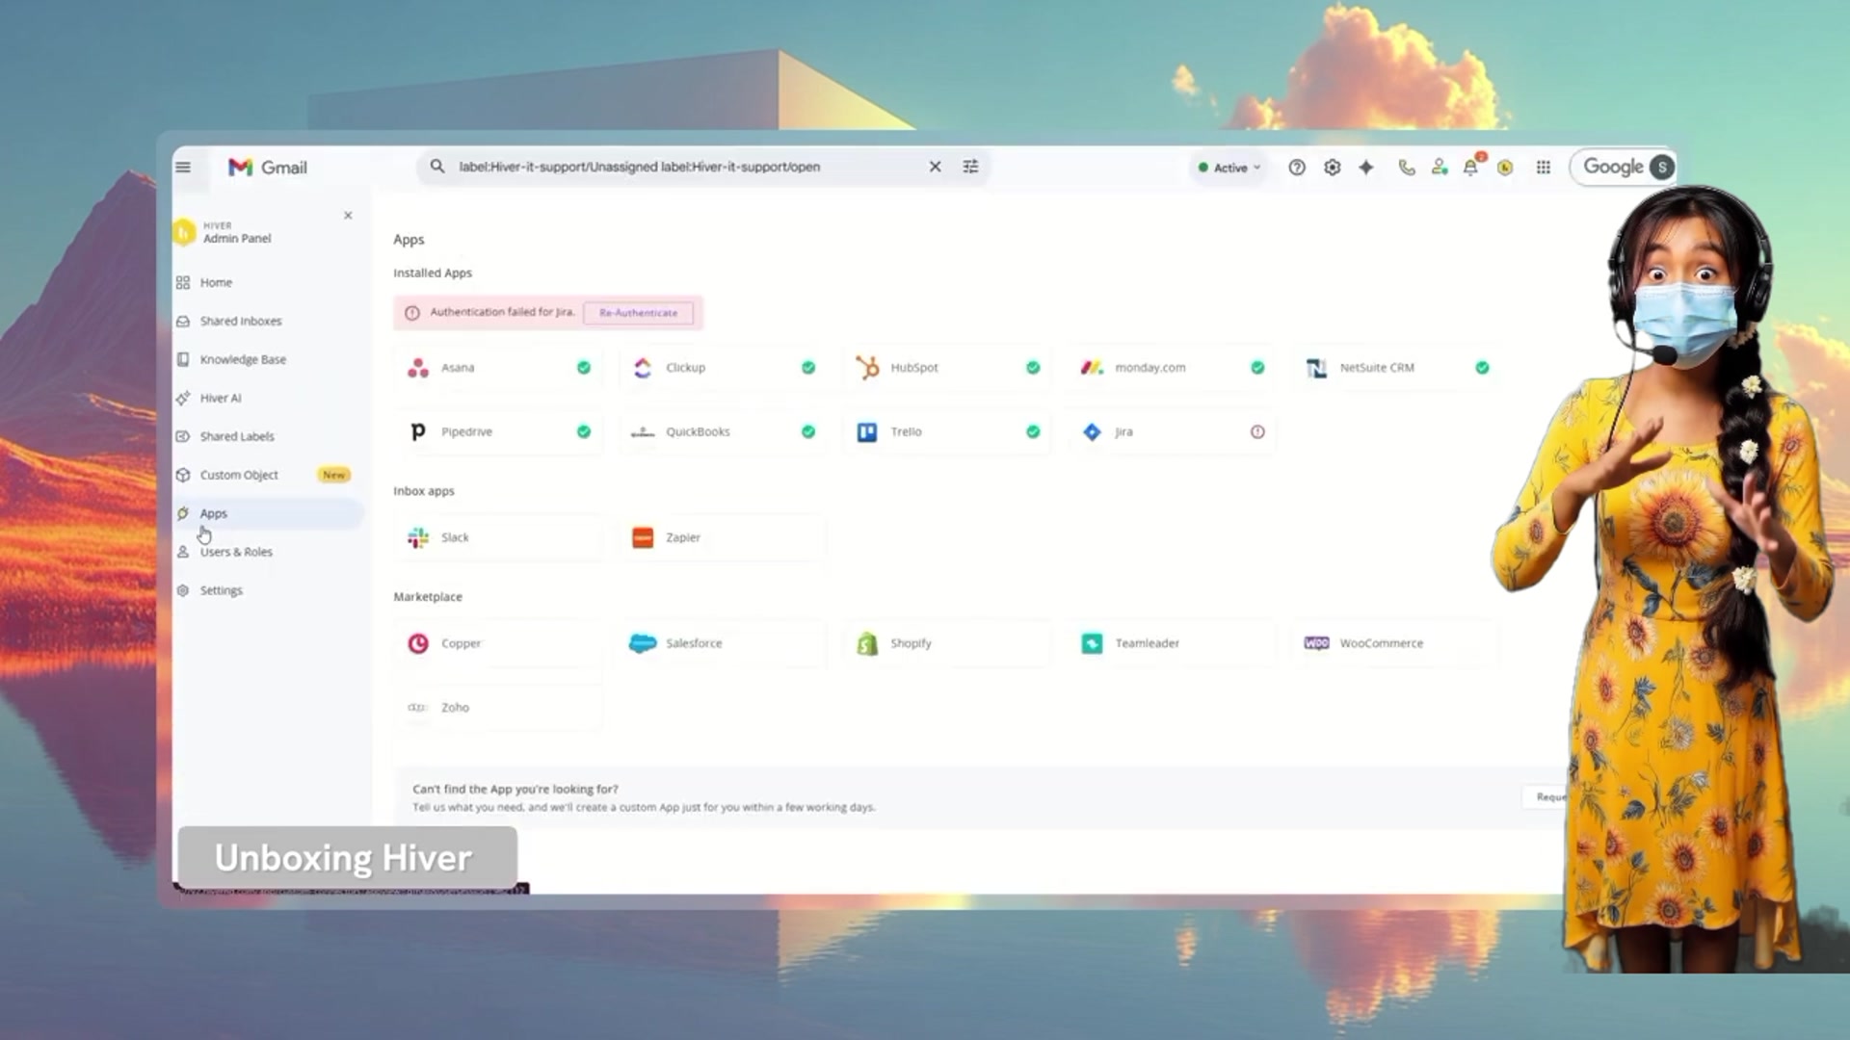This screenshot has width=1850, height=1040.
Task: Click the Gemini sparkle icon
Action: point(1366,168)
